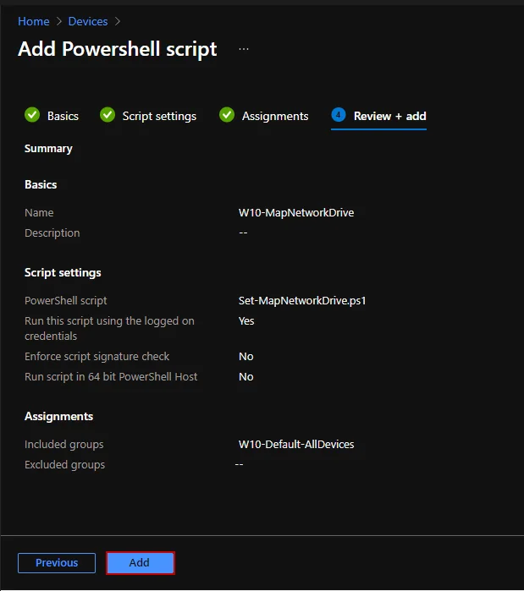Click the Add button
Viewport: 524px width, 591px height.
141,563
